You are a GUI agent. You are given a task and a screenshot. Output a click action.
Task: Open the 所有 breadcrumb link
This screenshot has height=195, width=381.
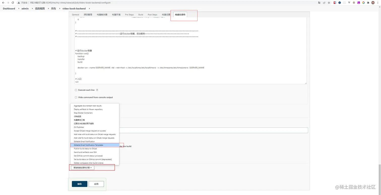53,9
